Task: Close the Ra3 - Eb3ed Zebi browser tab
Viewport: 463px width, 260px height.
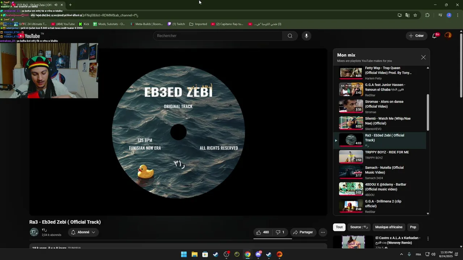Action: tap(61, 5)
